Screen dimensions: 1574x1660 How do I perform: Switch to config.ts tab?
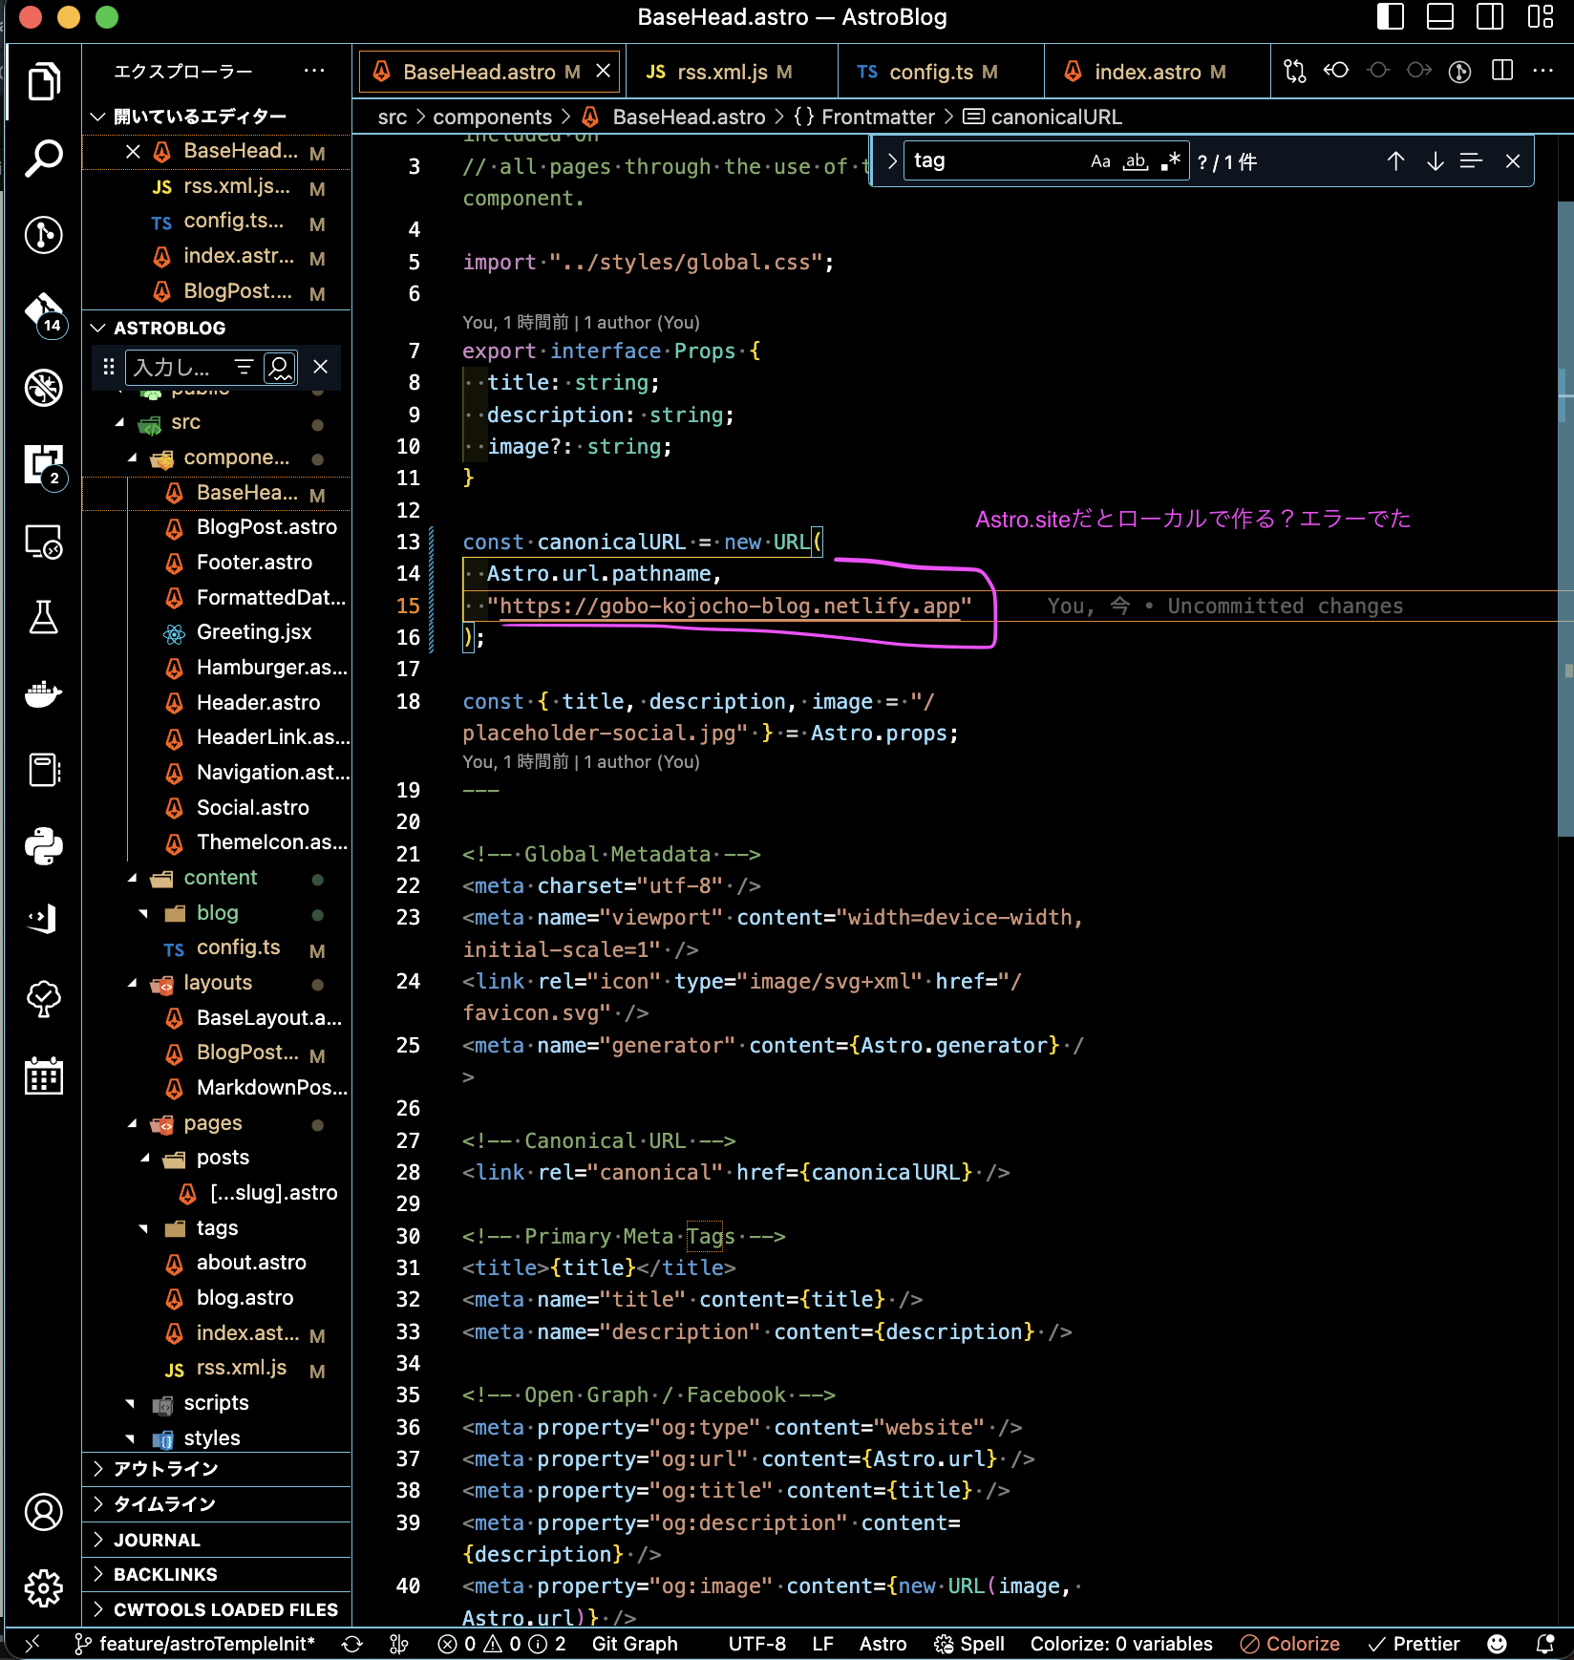click(940, 72)
